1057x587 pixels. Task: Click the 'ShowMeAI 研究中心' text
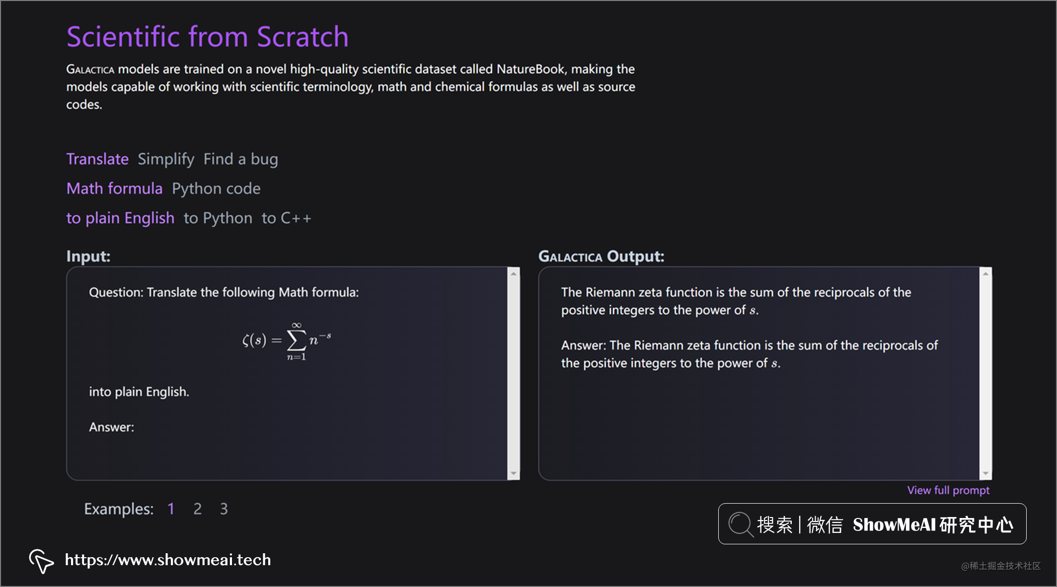933,524
